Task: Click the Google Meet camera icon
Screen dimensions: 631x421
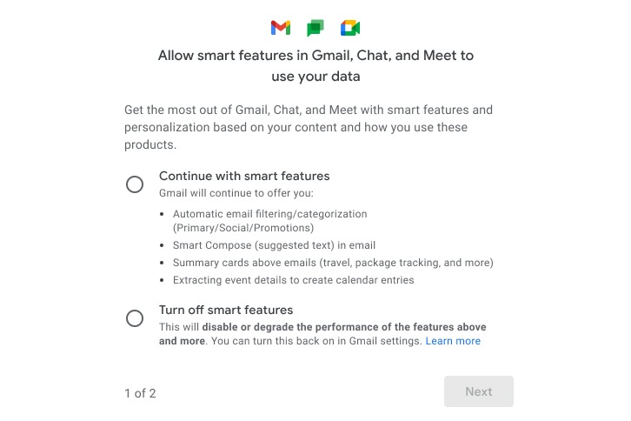Action: pyautogui.click(x=350, y=28)
